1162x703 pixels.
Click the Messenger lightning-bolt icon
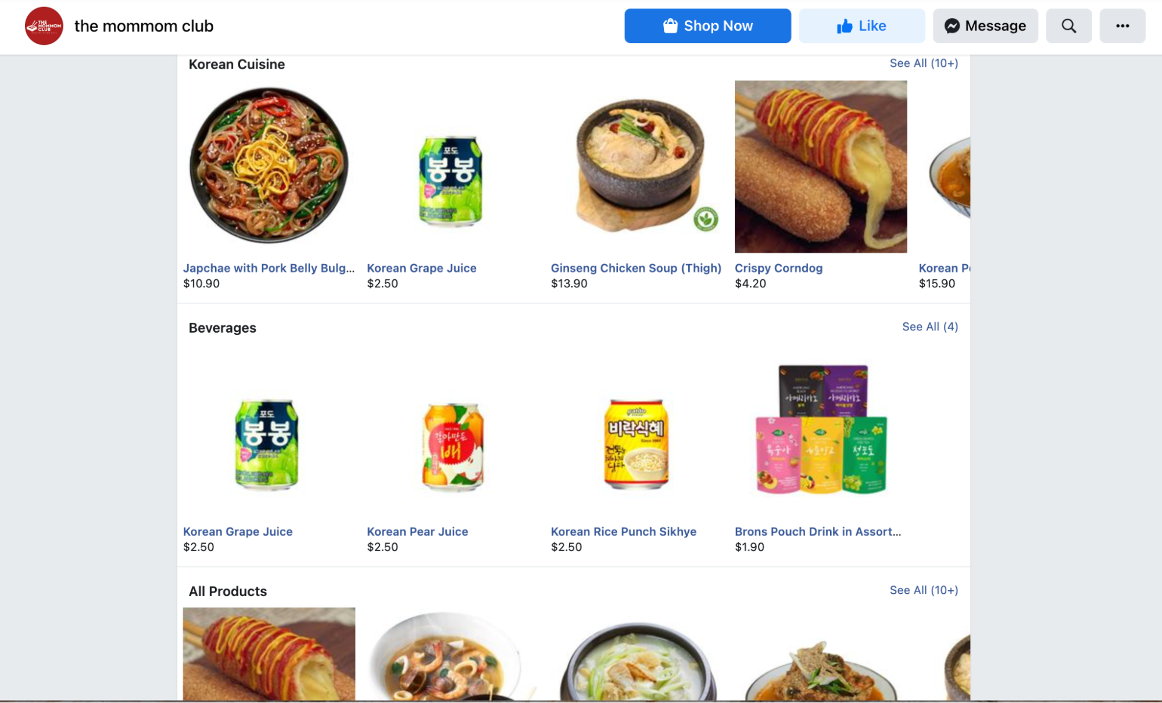click(x=951, y=26)
